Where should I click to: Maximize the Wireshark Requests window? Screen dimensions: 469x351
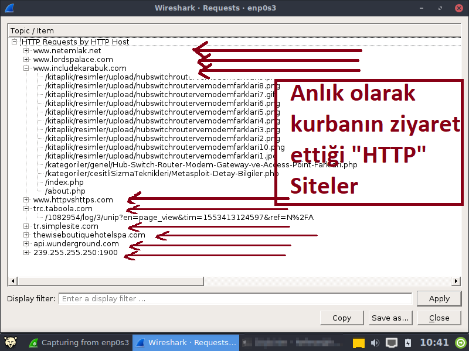point(440,8)
